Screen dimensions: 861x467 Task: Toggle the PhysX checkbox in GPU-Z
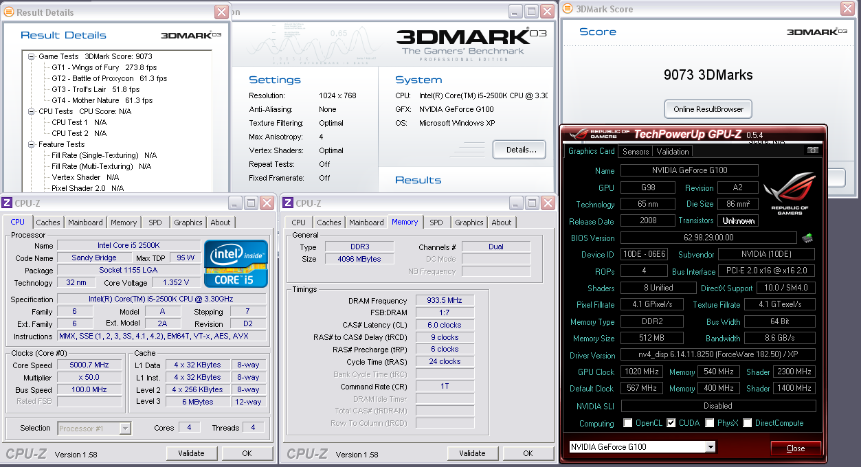[710, 423]
